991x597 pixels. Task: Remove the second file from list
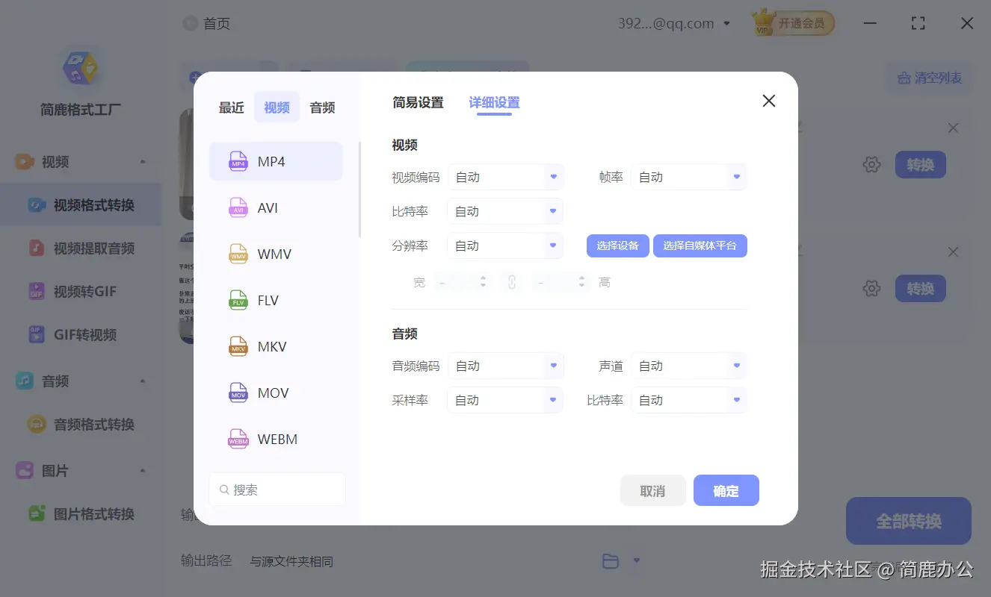(x=953, y=252)
